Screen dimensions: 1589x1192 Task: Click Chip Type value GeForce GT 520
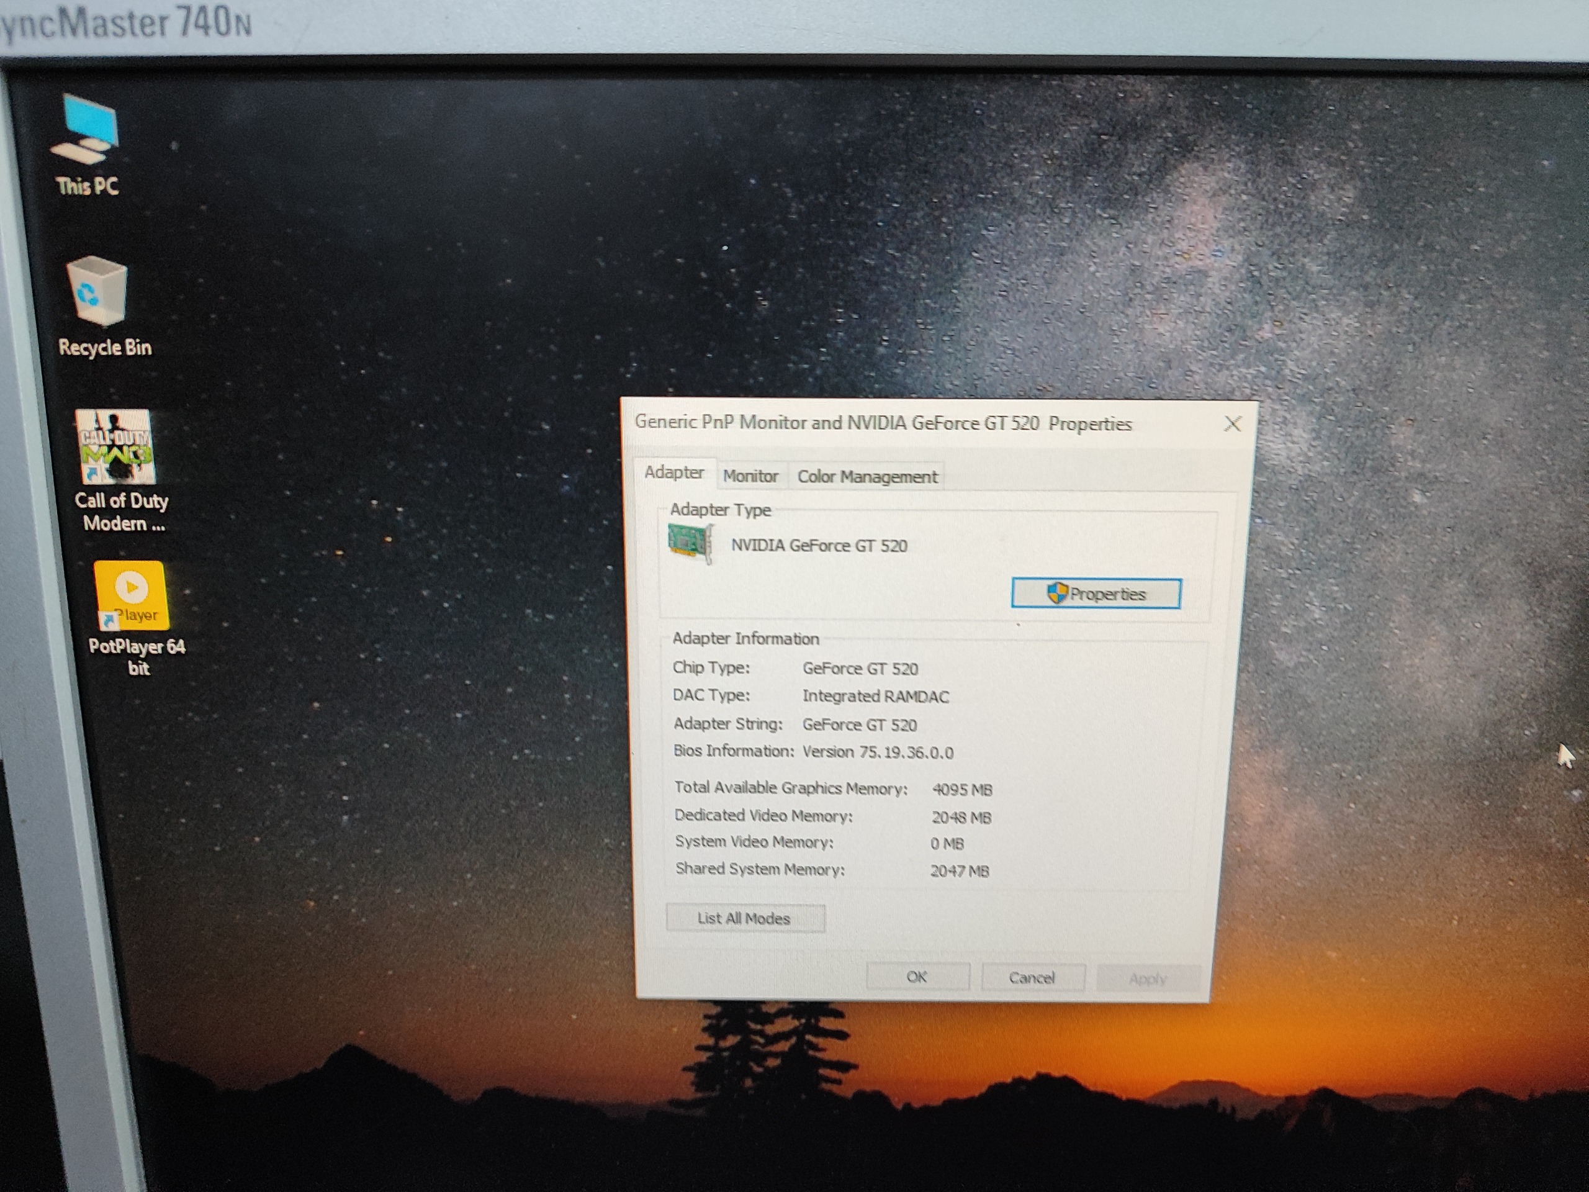point(860,668)
